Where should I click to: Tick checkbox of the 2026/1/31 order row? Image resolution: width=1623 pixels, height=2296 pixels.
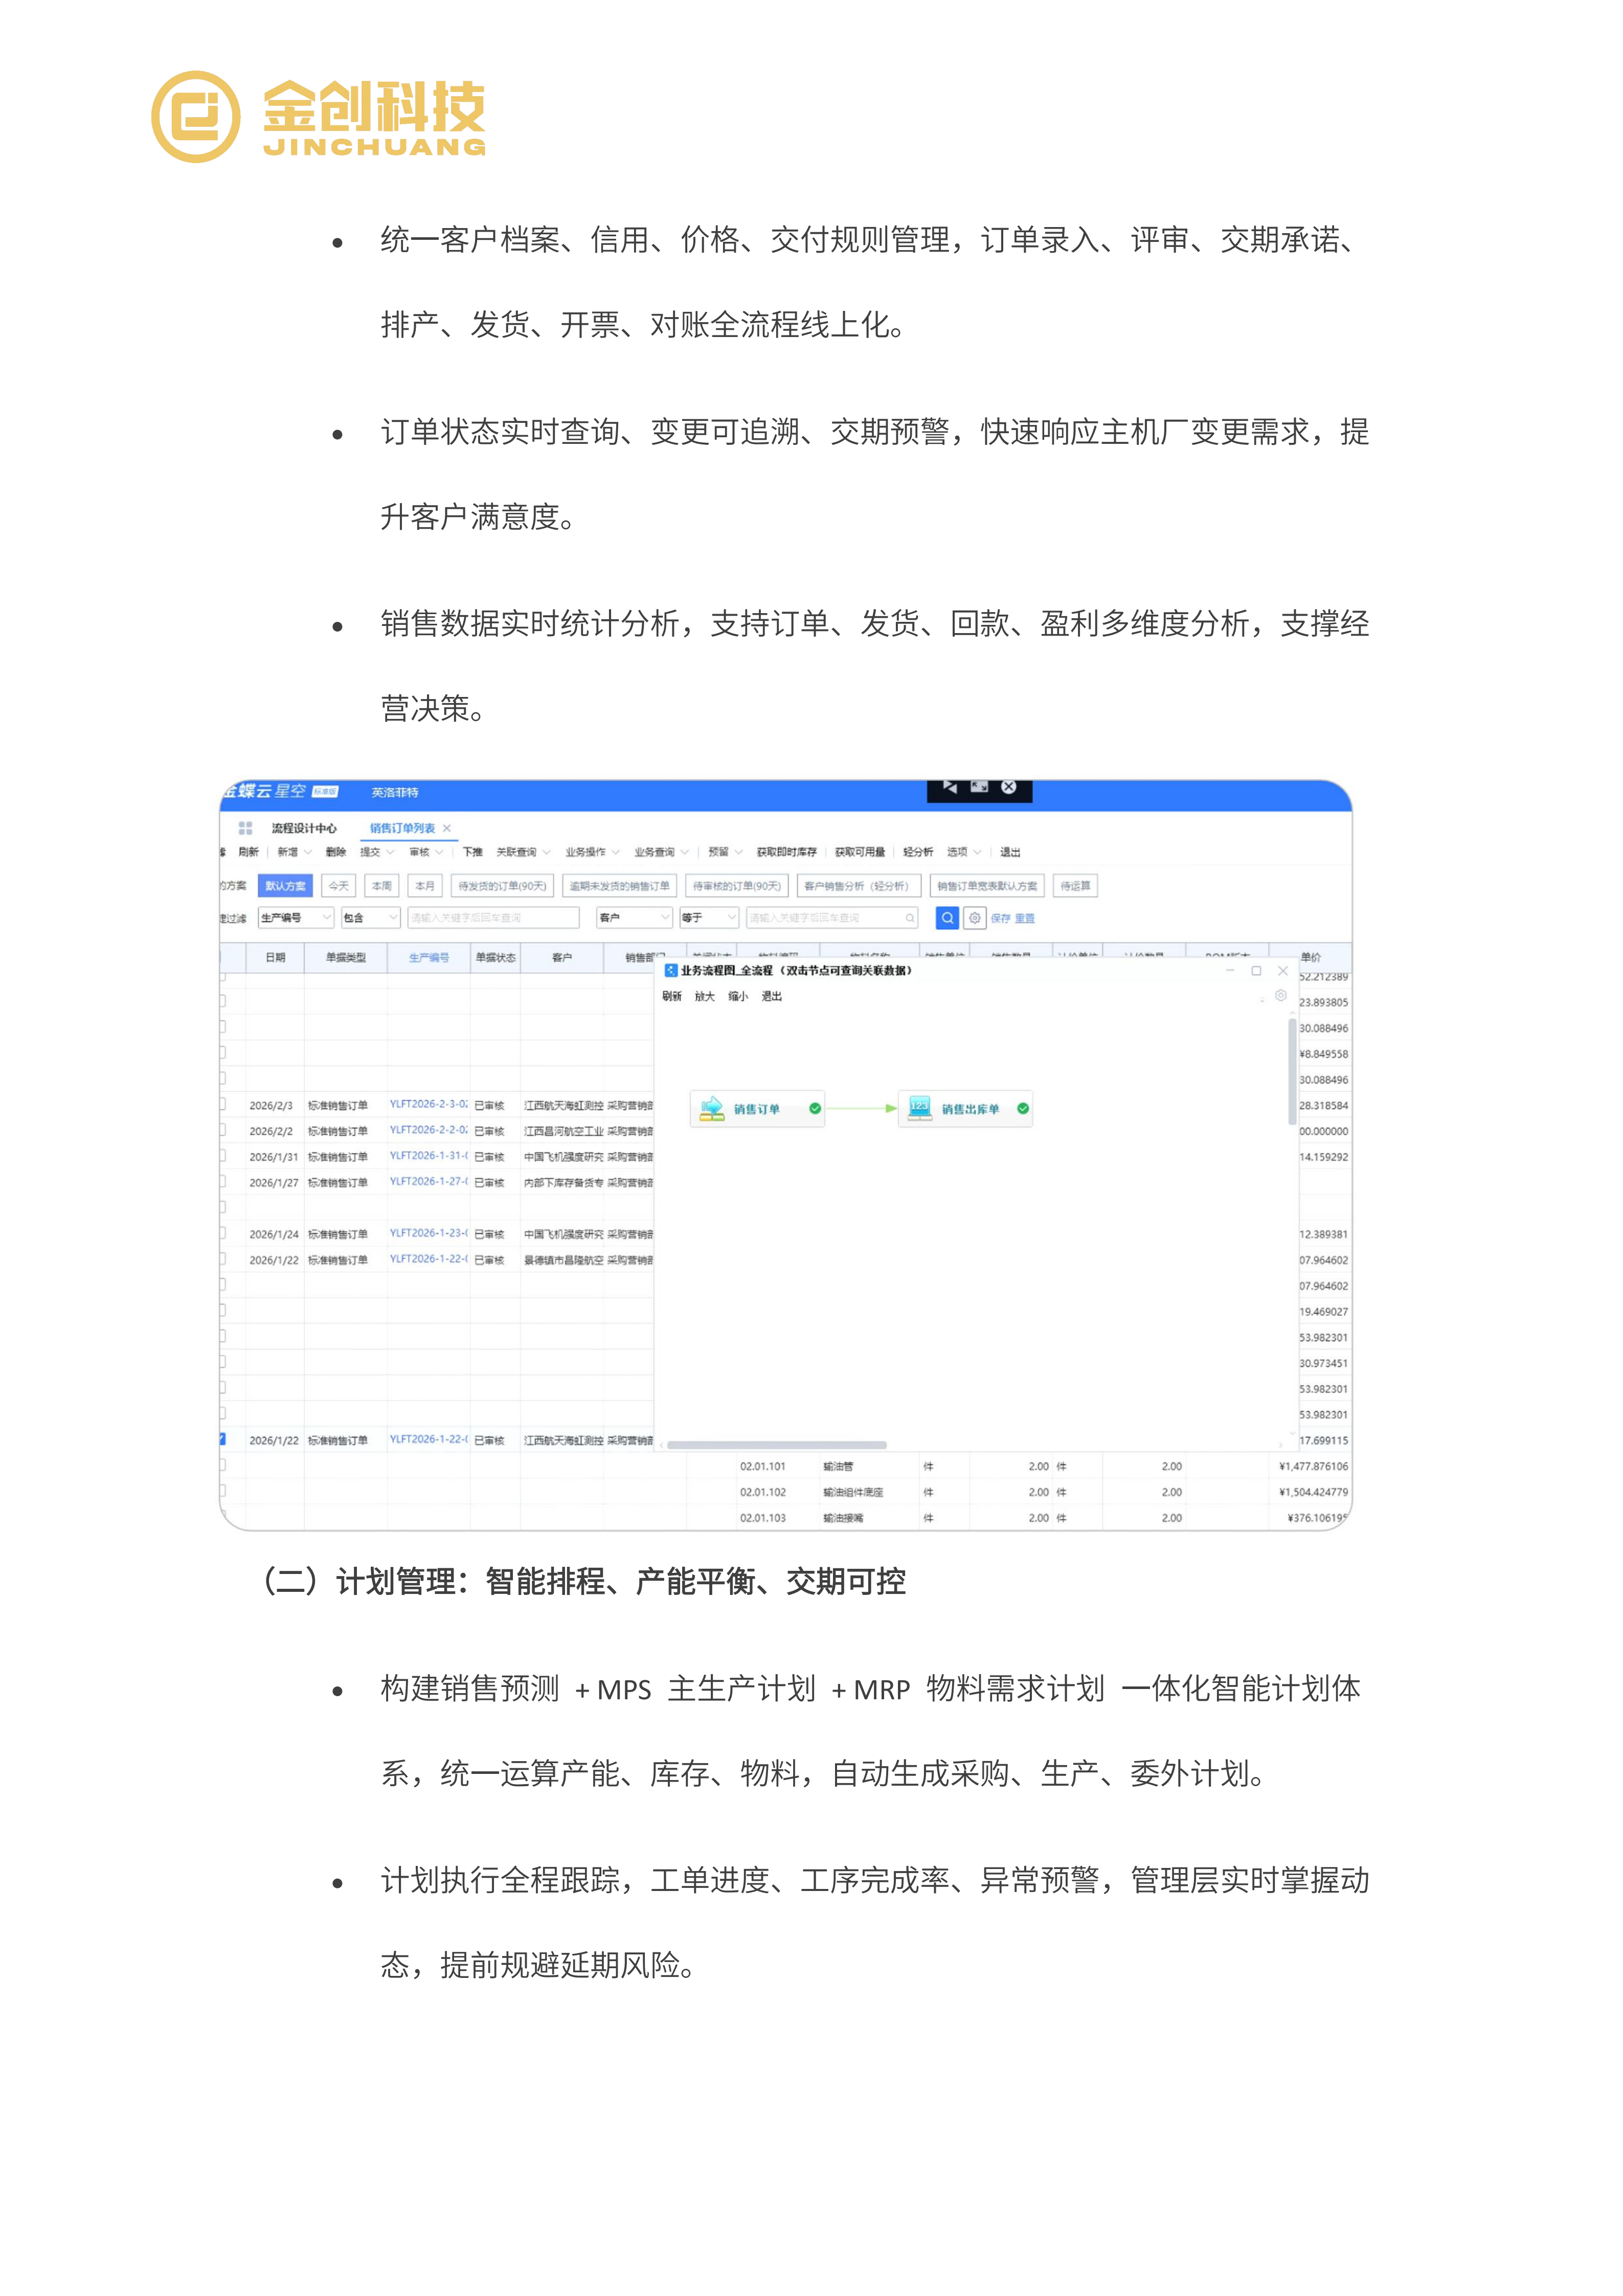pyautogui.click(x=222, y=1156)
